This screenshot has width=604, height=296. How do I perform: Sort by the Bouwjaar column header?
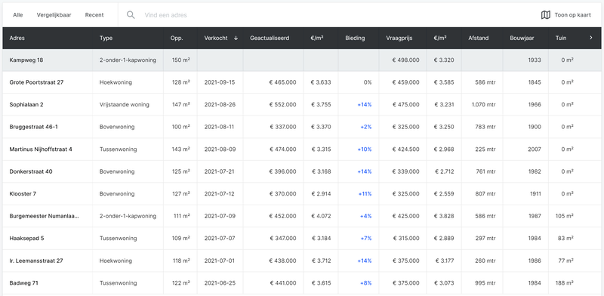tap(522, 38)
